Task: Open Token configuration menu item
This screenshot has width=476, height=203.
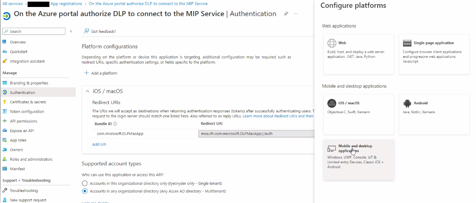Action: (27, 112)
